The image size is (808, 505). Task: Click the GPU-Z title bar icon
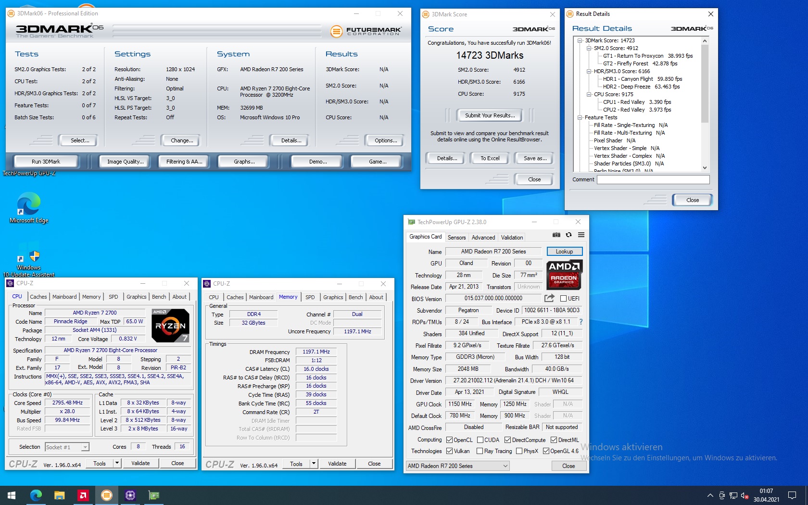tap(411, 222)
